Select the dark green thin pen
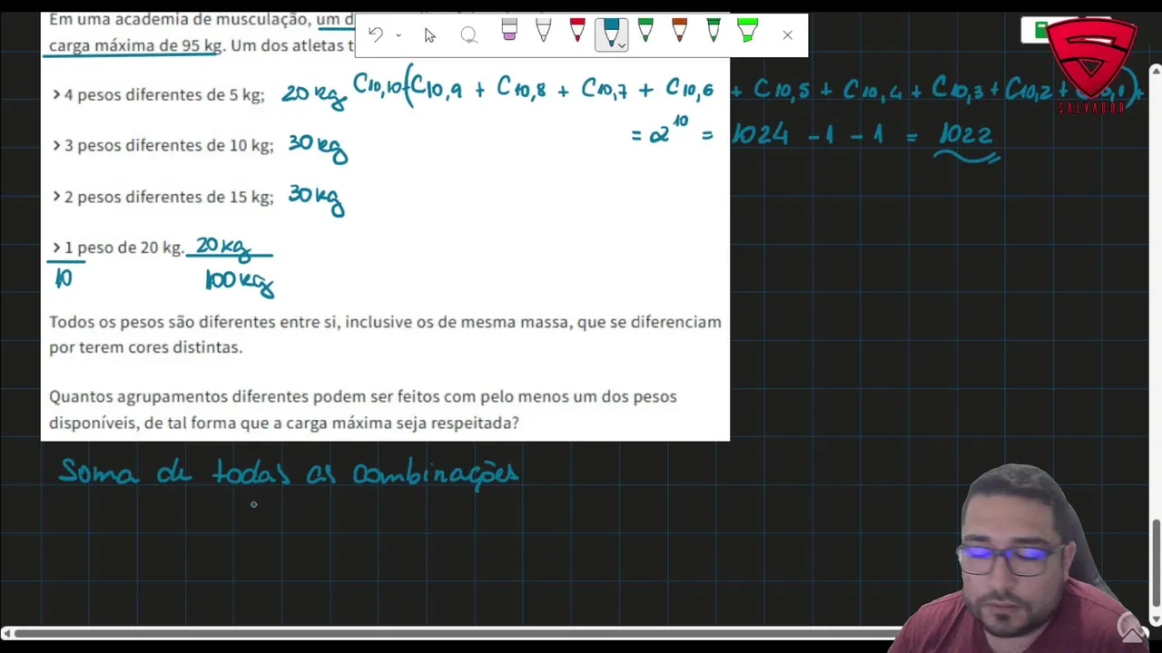Viewport: 1162px width, 653px height. pyautogui.click(x=714, y=31)
